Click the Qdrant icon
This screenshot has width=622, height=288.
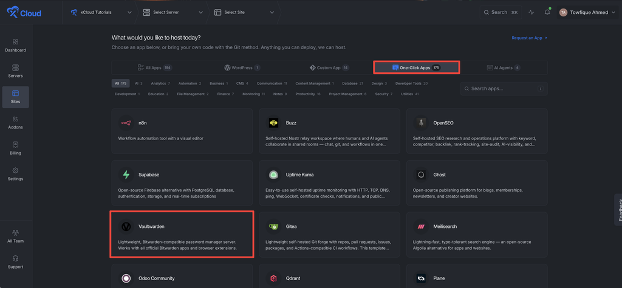pos(273,278)
